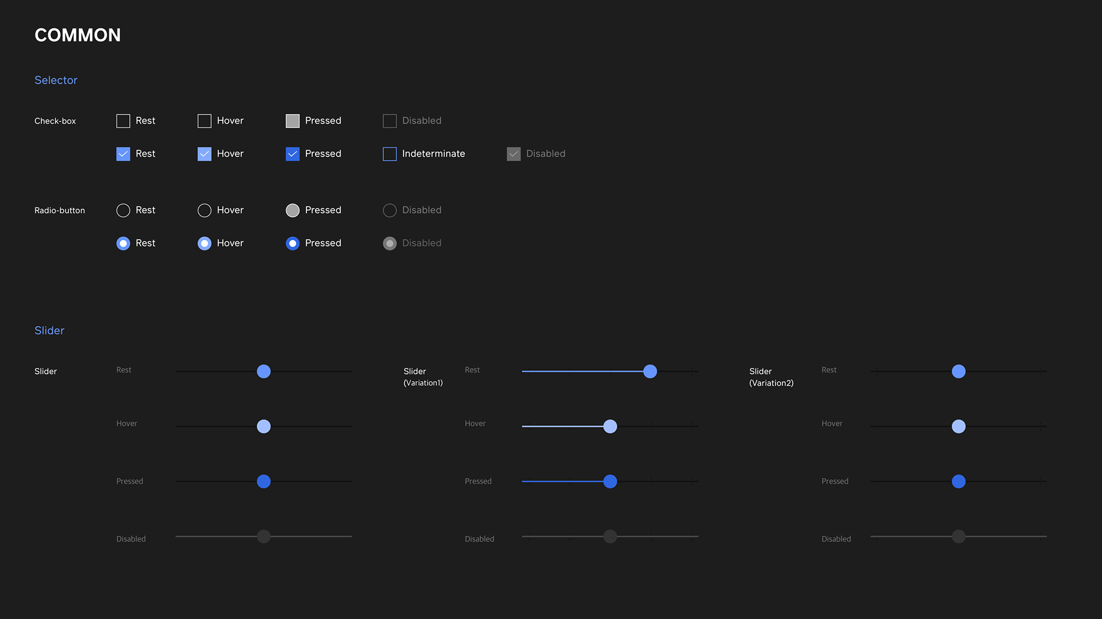This screenshot has width=1102, height=619.
Task: Select the empty Rest radio button
Action: tap(123, 210)
